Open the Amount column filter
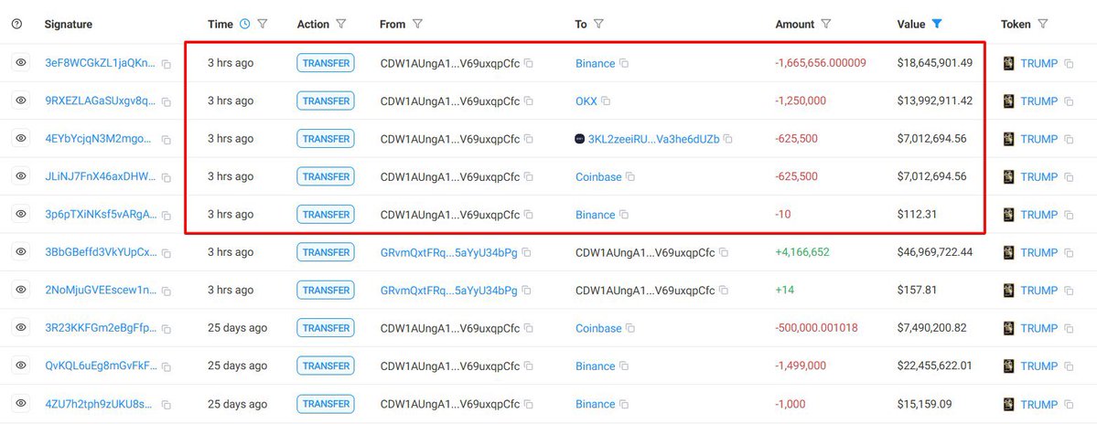This screenshot has width=1097, height=424. pos(825,24)
